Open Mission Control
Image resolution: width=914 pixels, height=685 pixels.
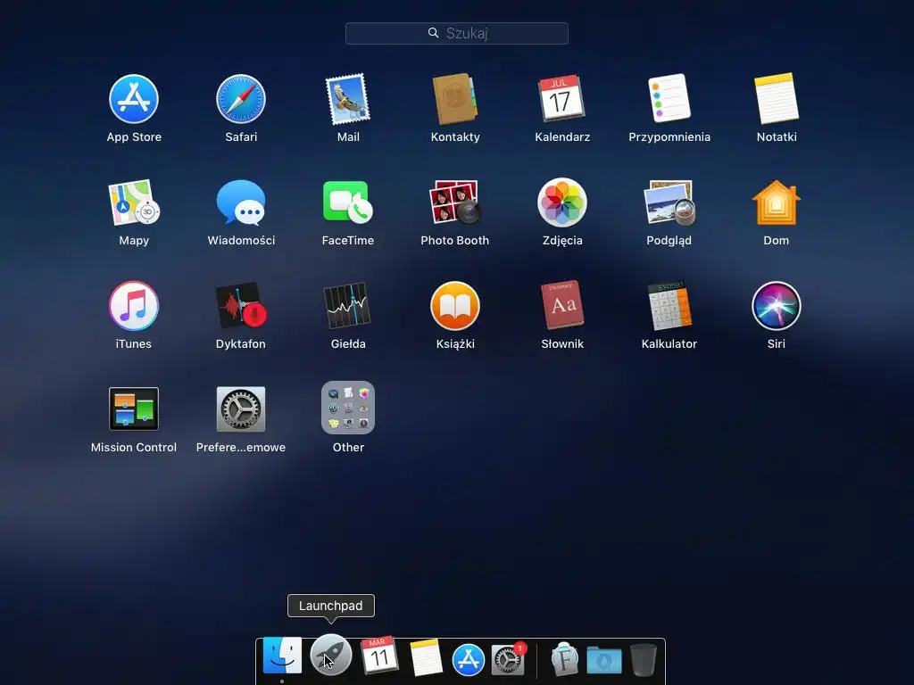click(x=134, y=409)
